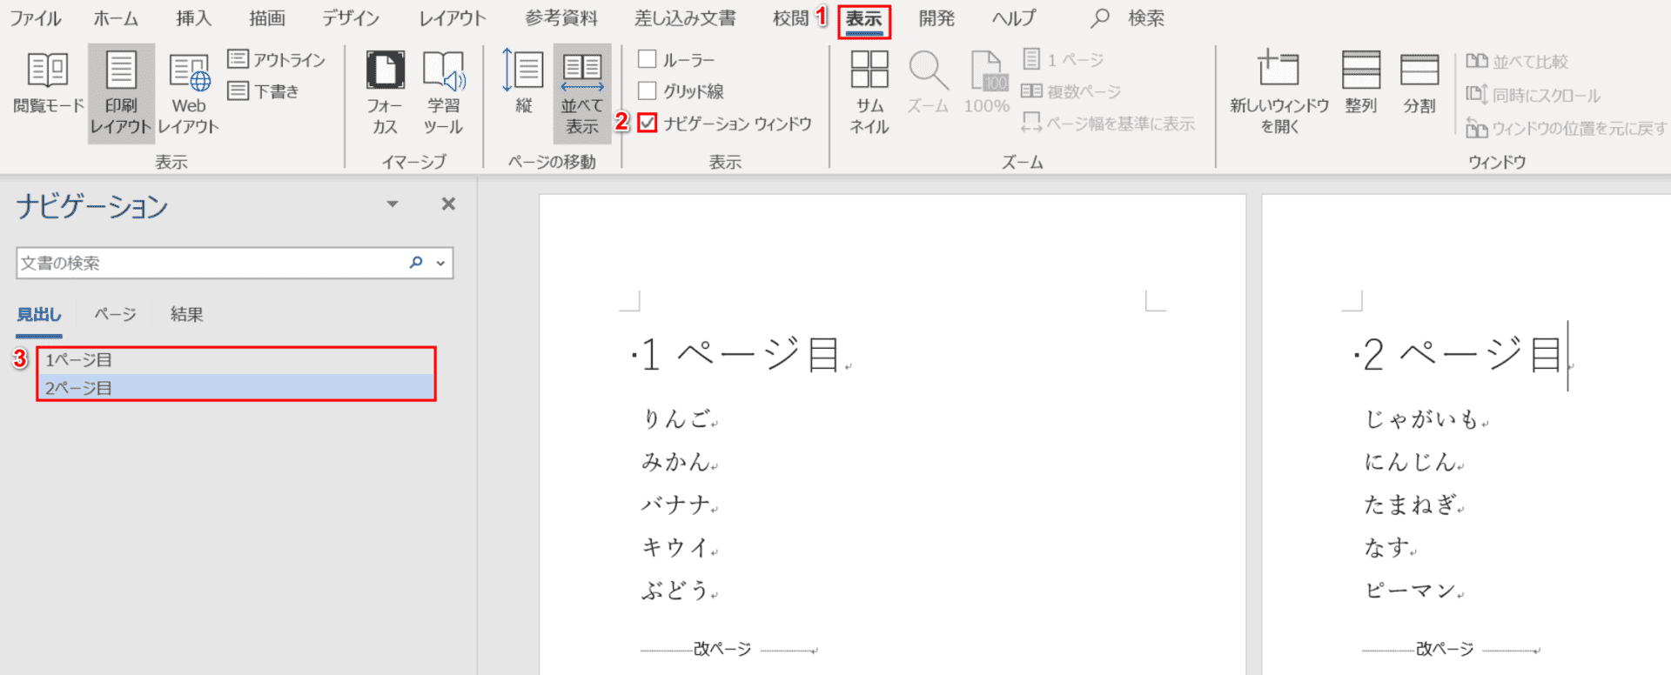Open Outline (アウトライン) view
The height and width of the screenshot is (675, 1671).
(x=277, y=59)
